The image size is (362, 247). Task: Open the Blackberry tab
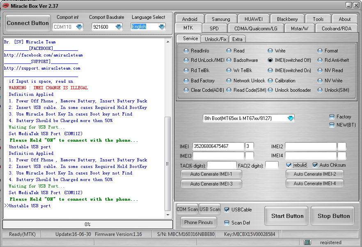tap(287, 19)
